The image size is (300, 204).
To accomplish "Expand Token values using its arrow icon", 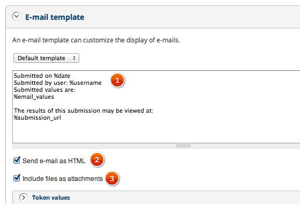I will pos(24,198).
